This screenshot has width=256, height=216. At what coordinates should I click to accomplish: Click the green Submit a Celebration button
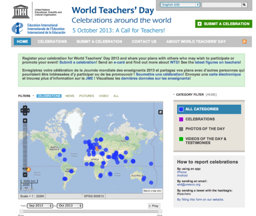tap(224, 24)
